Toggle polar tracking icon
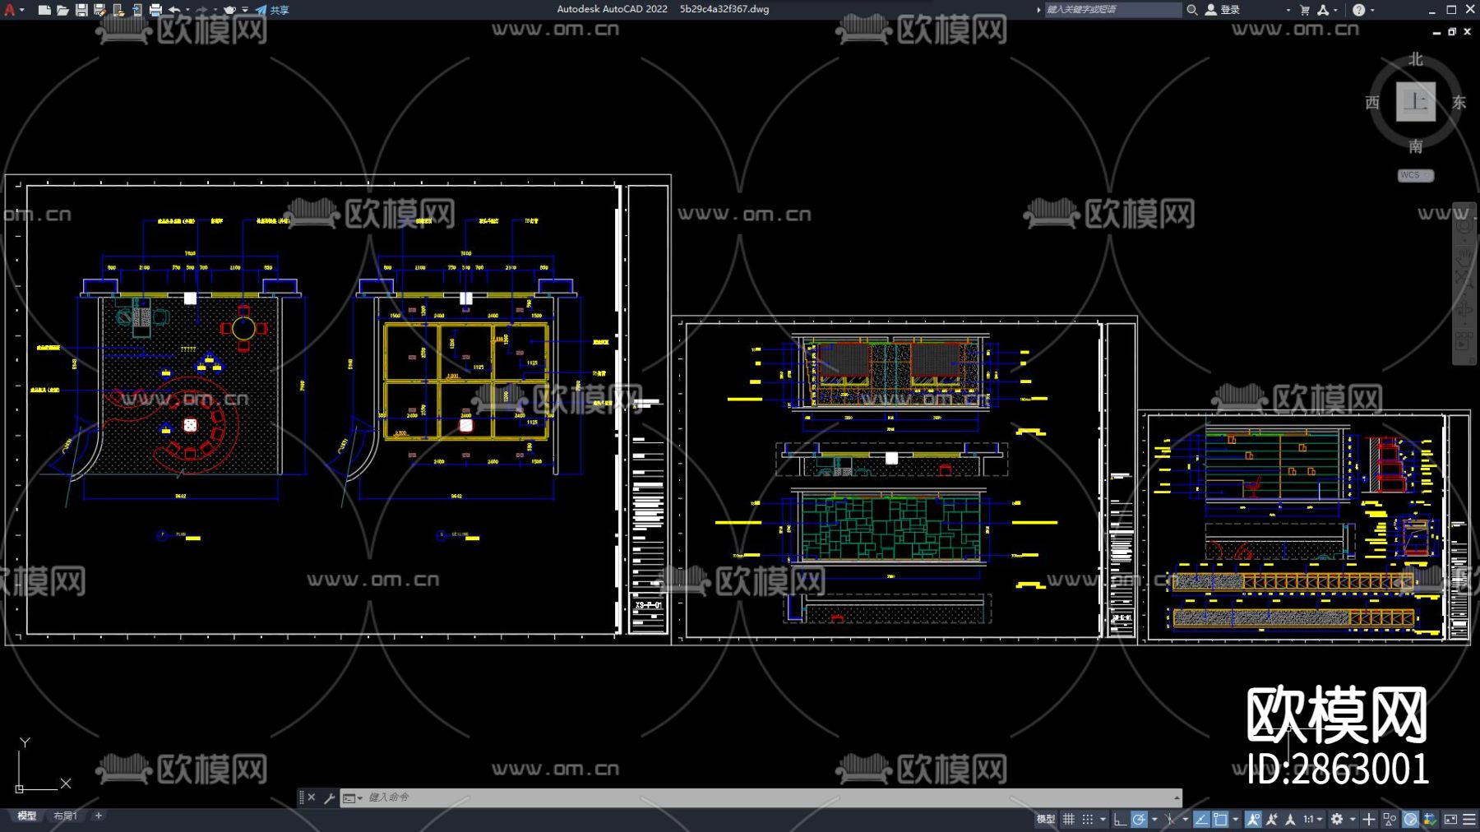The width and height of the screenshot is (1480, 832). 1139,819
